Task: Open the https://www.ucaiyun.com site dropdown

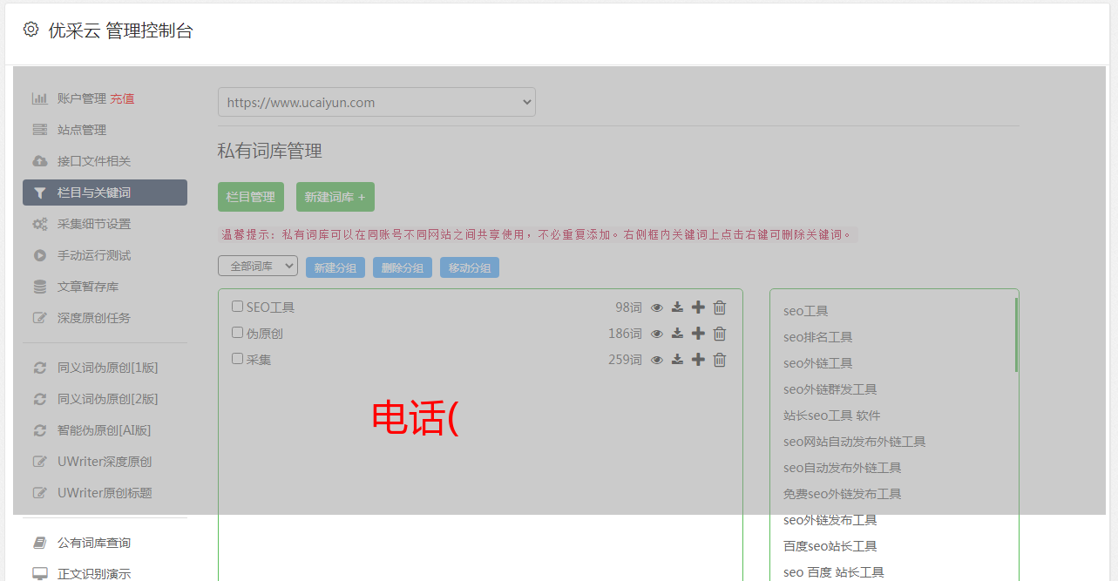Action: pos(376,102)
